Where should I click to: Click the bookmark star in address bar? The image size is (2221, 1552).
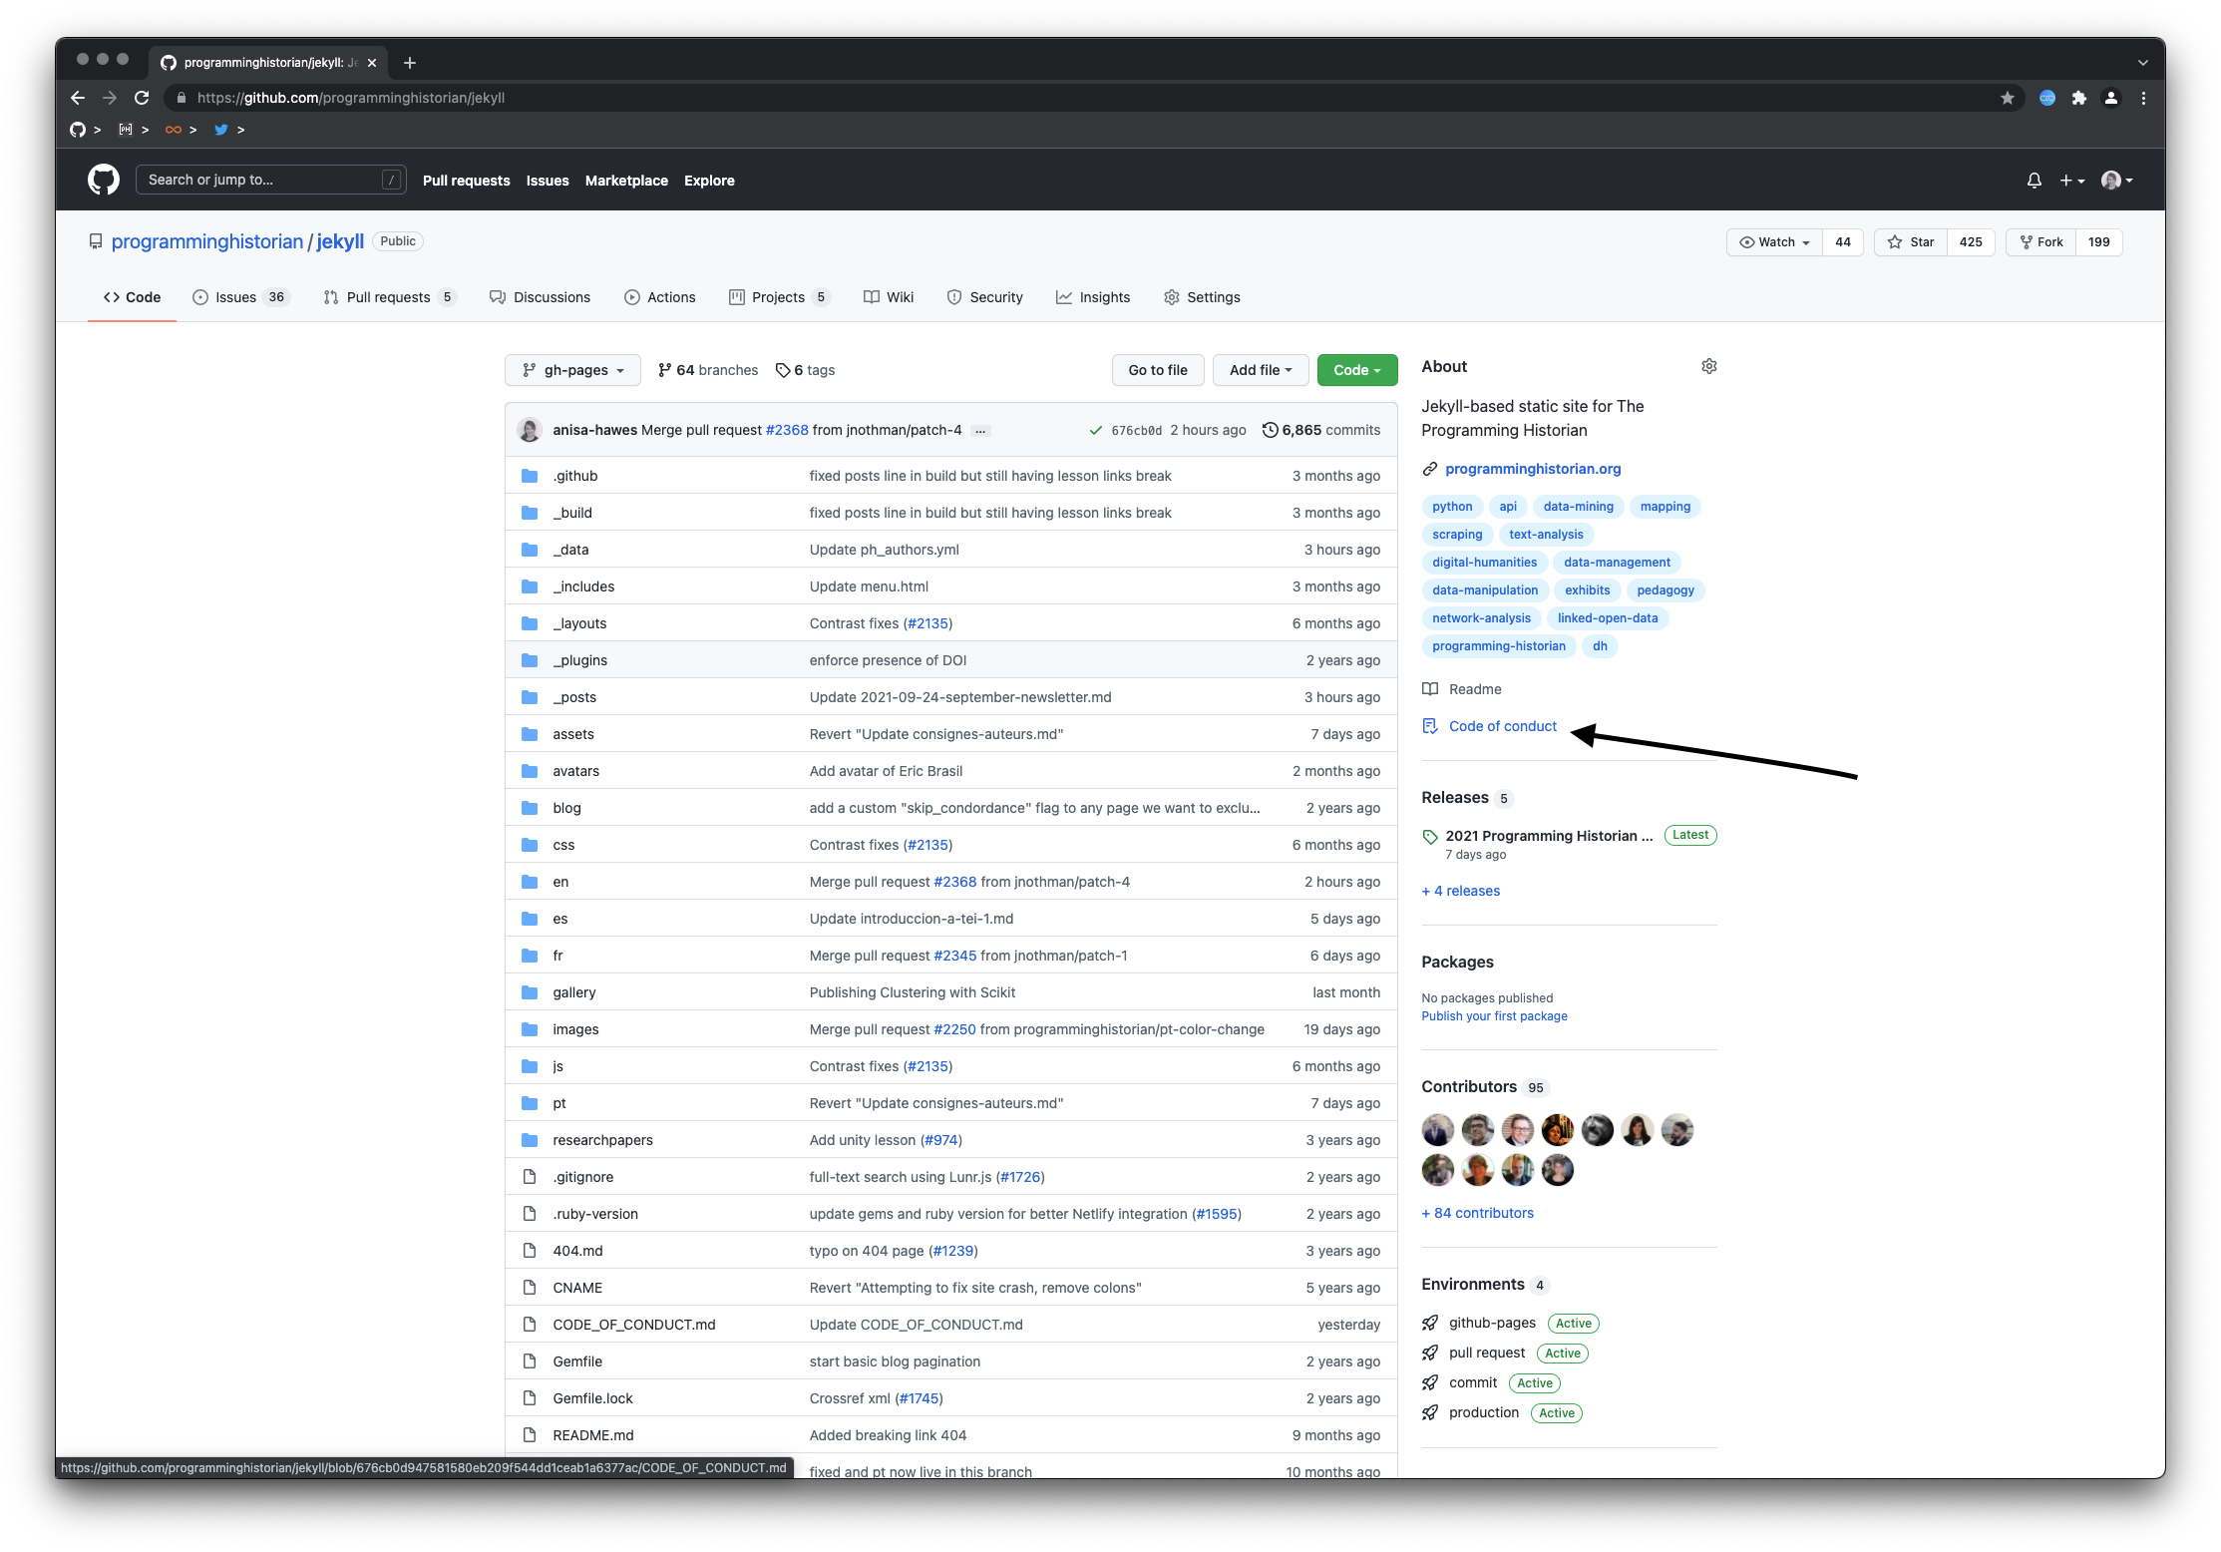[2009, 98]
